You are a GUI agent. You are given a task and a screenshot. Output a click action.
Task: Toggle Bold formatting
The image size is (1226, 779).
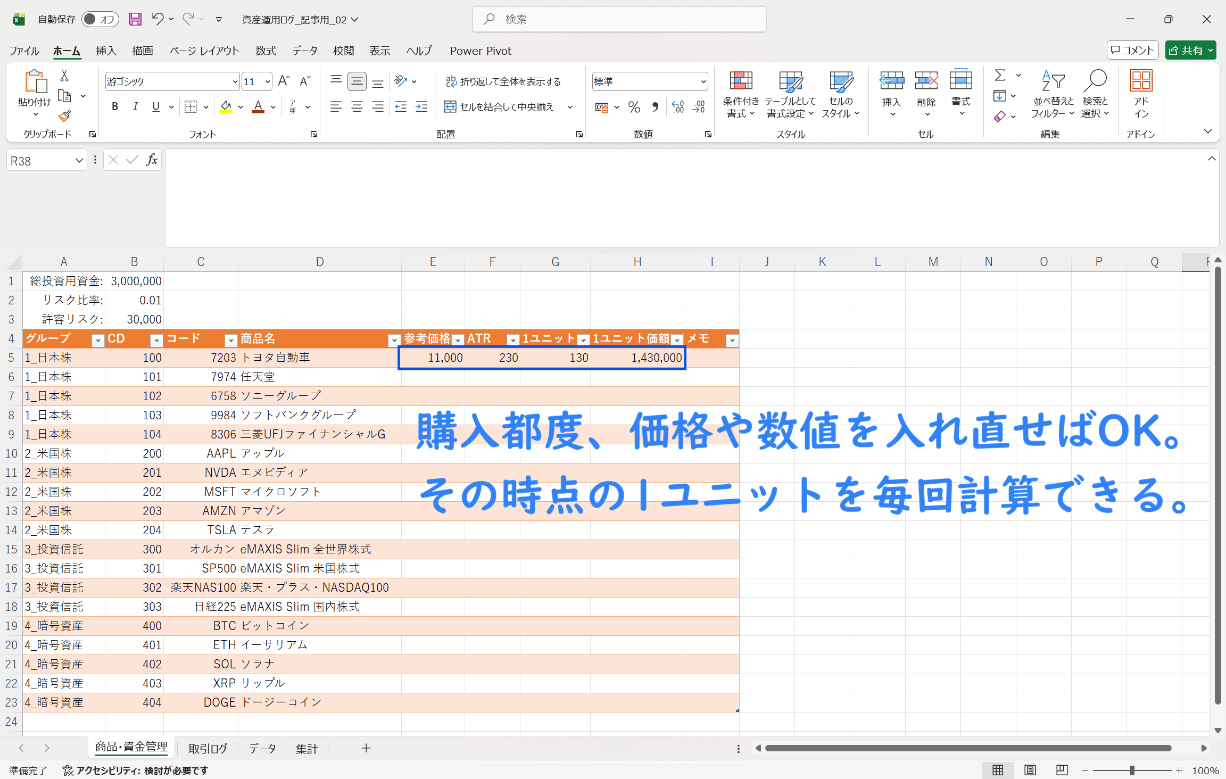click(x=115, y=107)
